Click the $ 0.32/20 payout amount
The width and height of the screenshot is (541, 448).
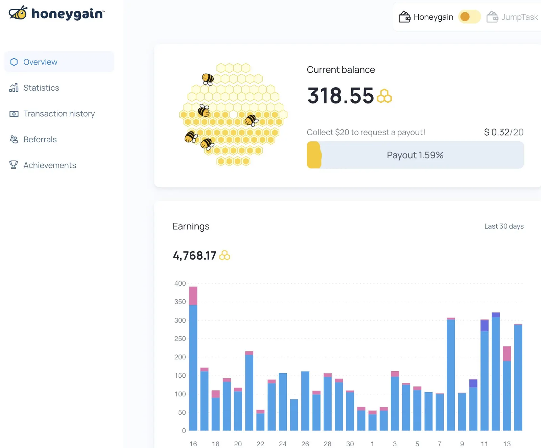pyautogui.click(x=504, y=132)
